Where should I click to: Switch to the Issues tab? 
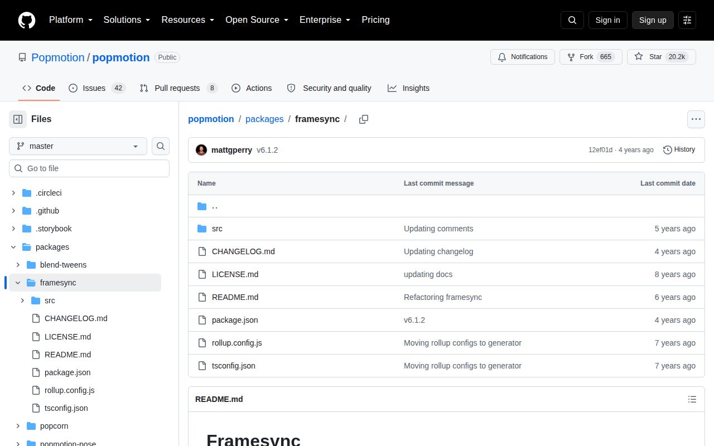(x=97, y=88)
